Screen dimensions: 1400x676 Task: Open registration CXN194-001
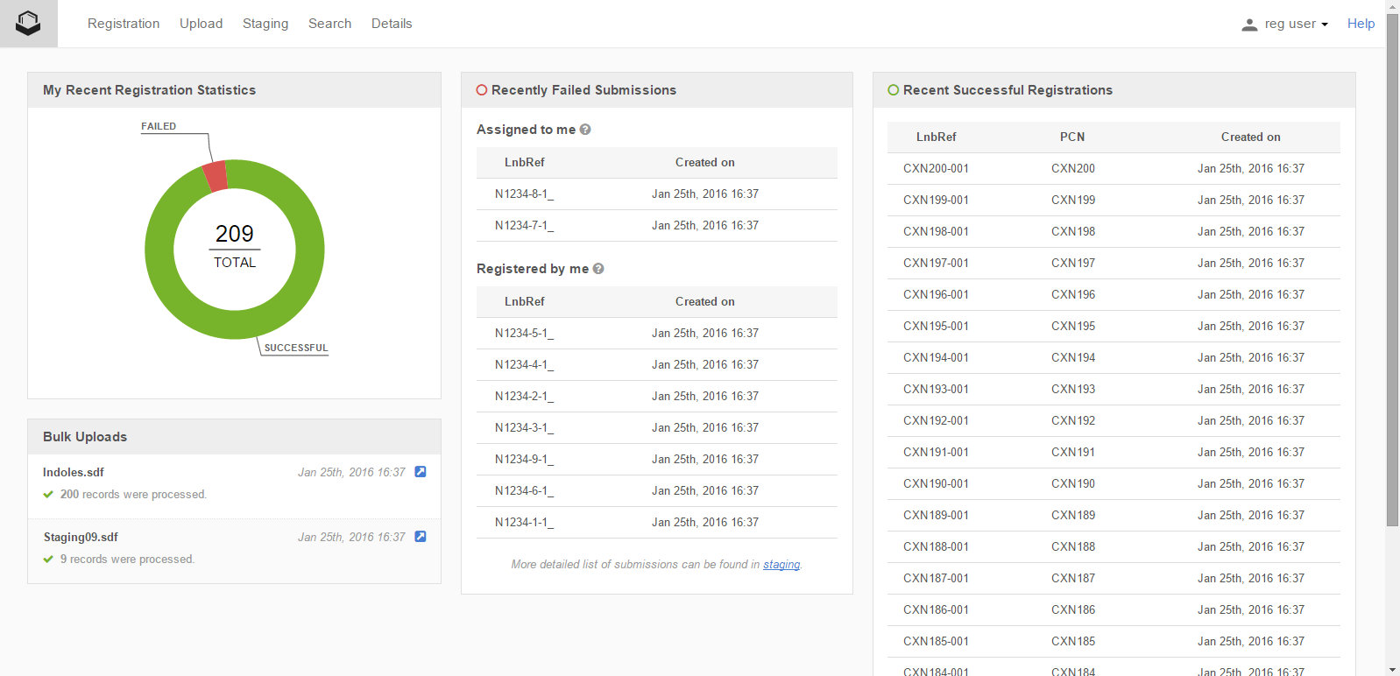click(937, 357)
